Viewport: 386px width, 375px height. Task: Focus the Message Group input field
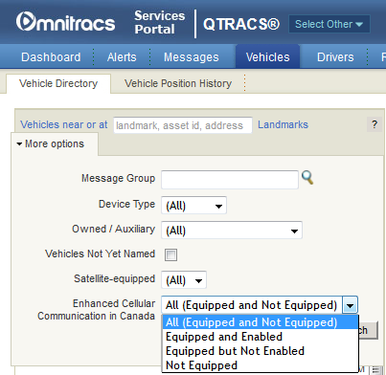point(230,180)
